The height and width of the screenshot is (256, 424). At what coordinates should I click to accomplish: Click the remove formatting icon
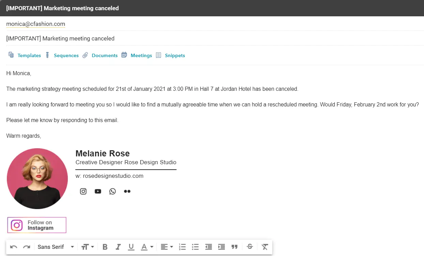click(265, 247)
